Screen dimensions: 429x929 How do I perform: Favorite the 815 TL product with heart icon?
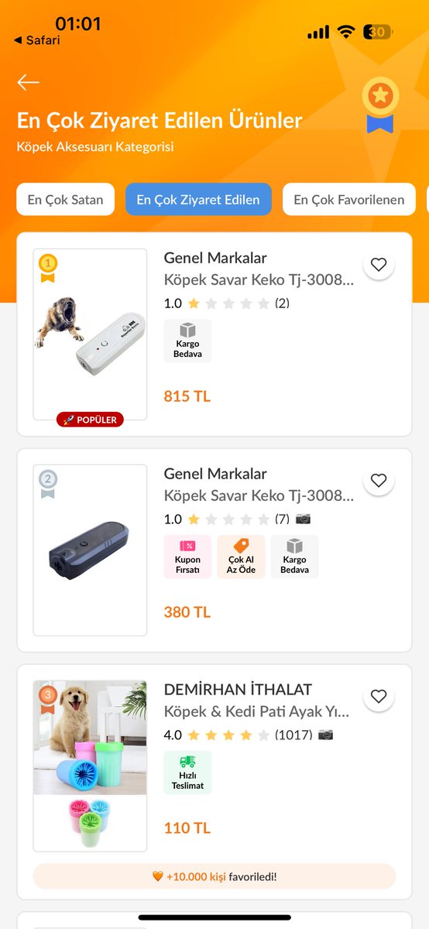click(379, 265)
